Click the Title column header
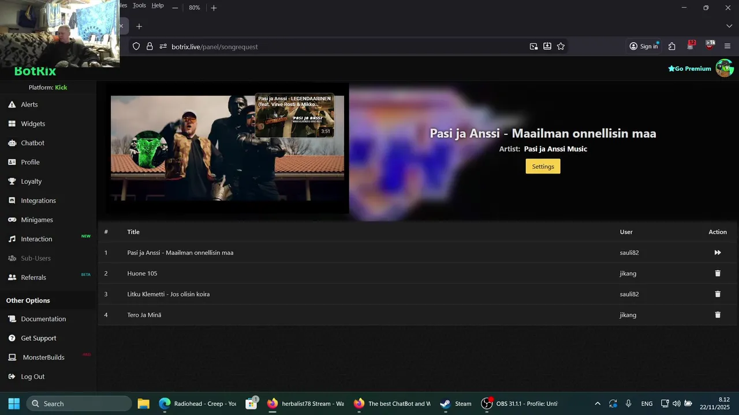This screenshot has height=415, width=739. (x=133, y=232)
